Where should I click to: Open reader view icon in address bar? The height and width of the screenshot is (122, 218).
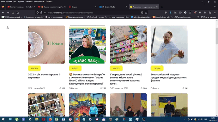click(142, 13)
